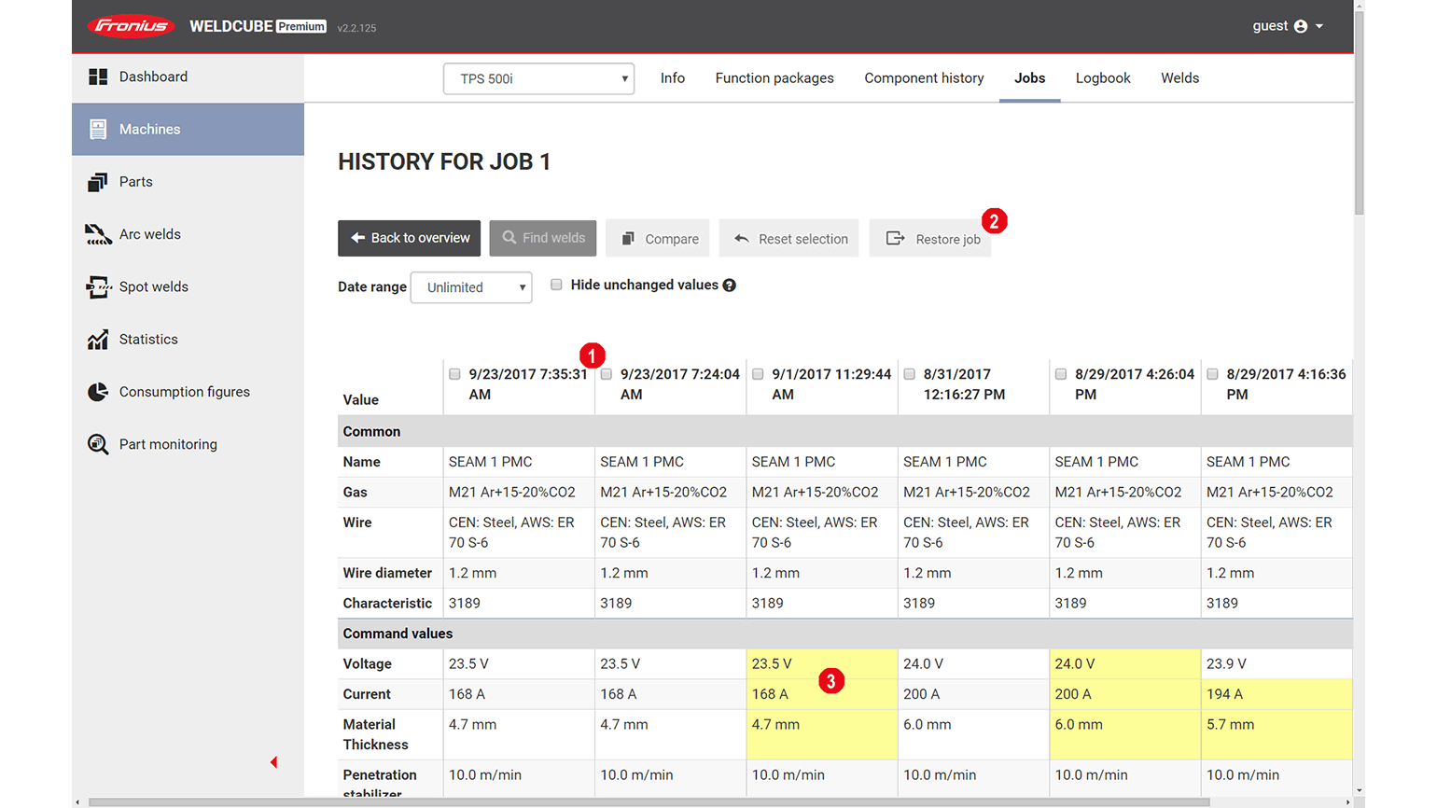Screen dimensions: 1437x808
Task: Click the Parts icon in the sidebar
Action: coord(97,182)
